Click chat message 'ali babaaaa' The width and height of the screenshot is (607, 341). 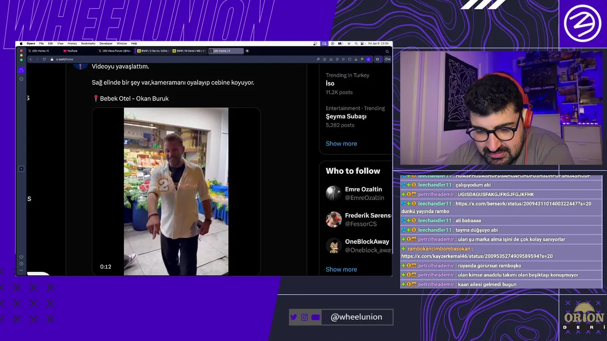pyautogui.click(x=468, y=221)
